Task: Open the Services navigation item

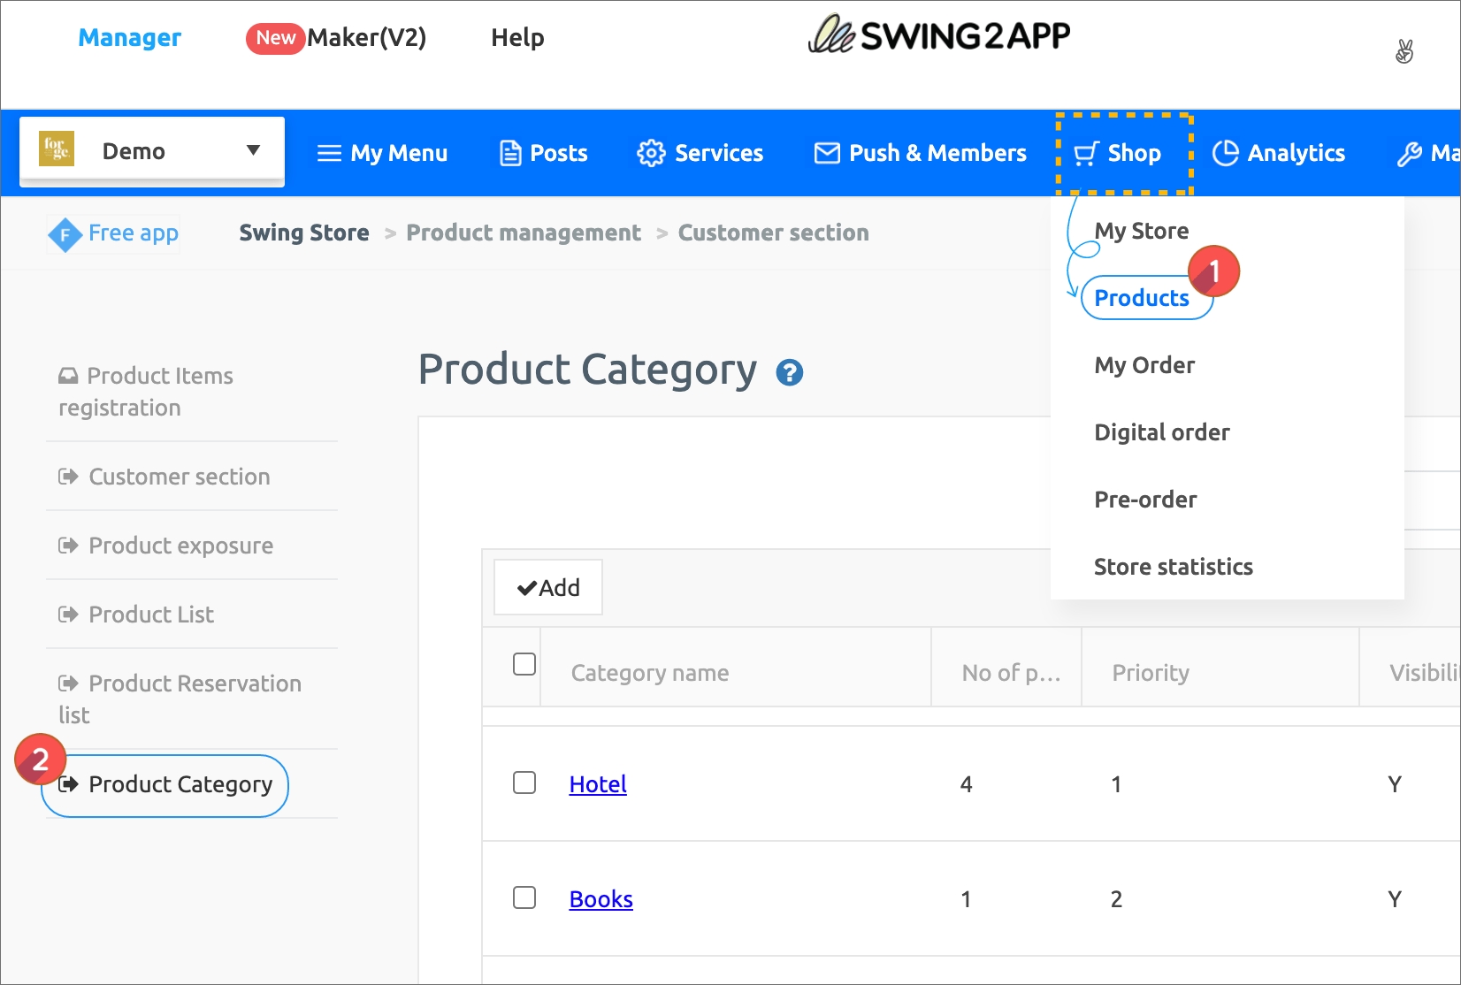Action: 700,153
